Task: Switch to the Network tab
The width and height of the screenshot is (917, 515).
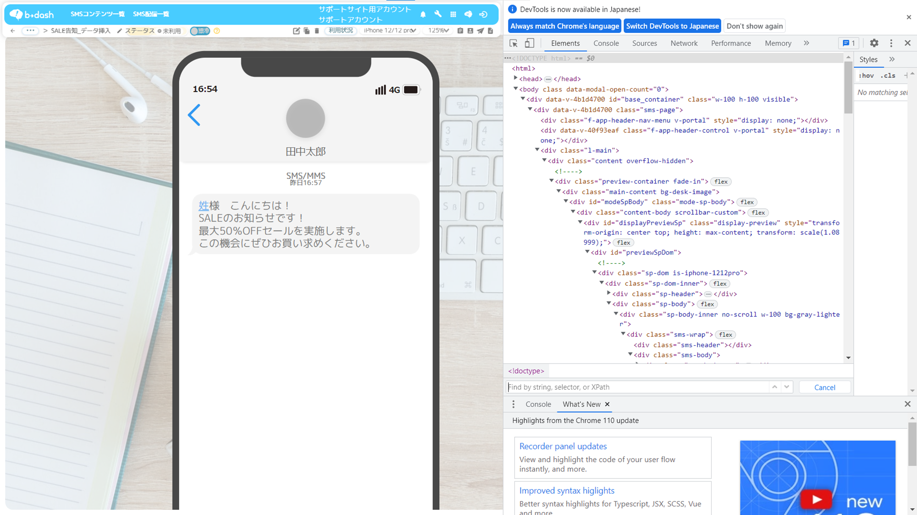Action: [684, 43]
